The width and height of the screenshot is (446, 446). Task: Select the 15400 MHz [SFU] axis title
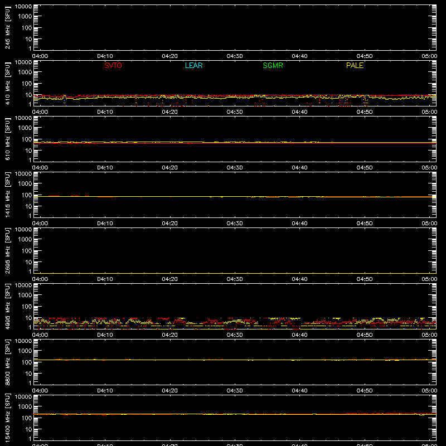8,418
